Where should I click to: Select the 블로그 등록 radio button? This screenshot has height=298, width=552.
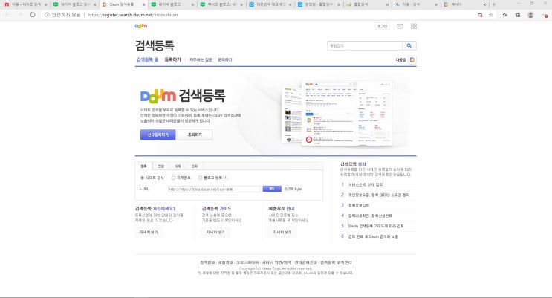point(201,178)
